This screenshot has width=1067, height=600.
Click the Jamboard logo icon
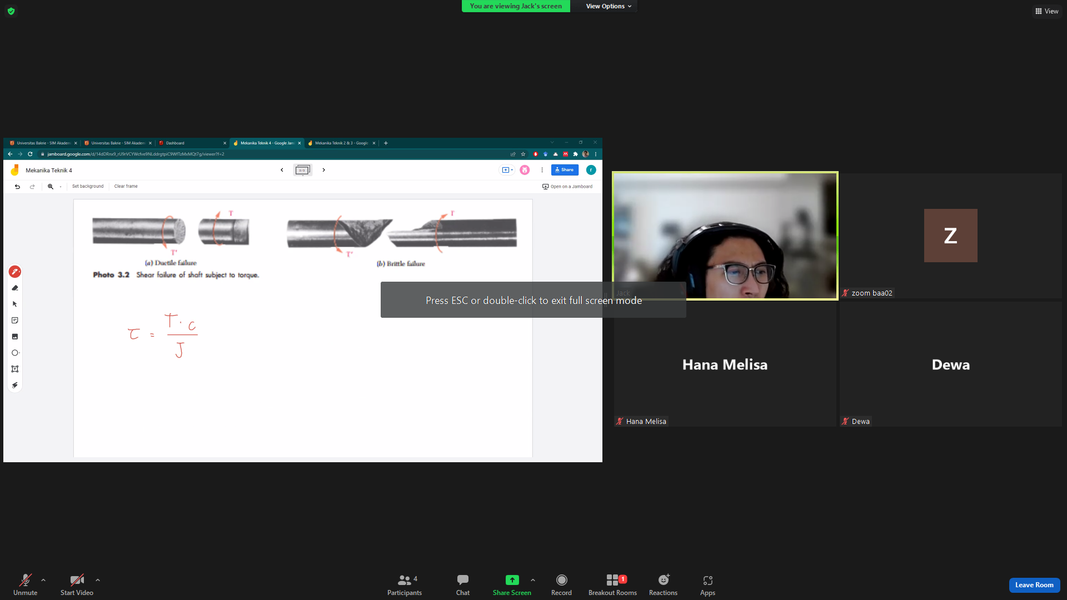tap(15, 170)
